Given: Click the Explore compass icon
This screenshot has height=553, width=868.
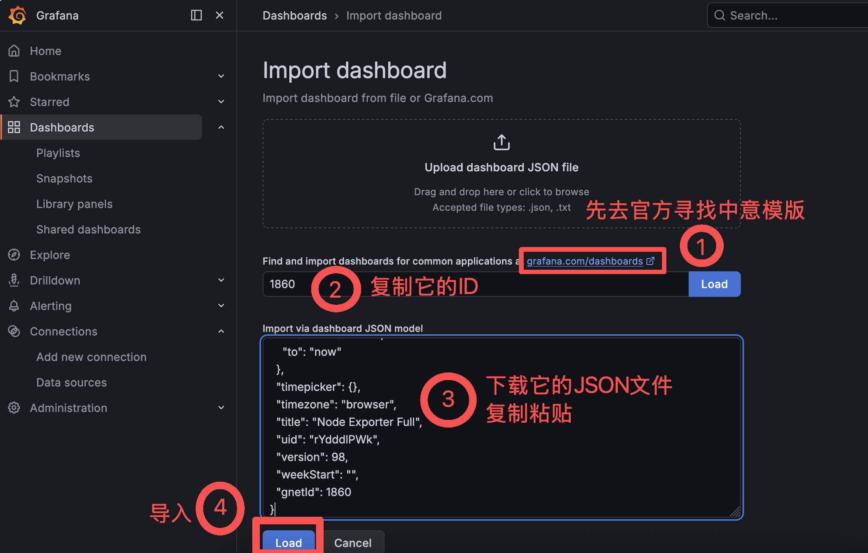Looking at the screenshot, I should pos(14,255).
